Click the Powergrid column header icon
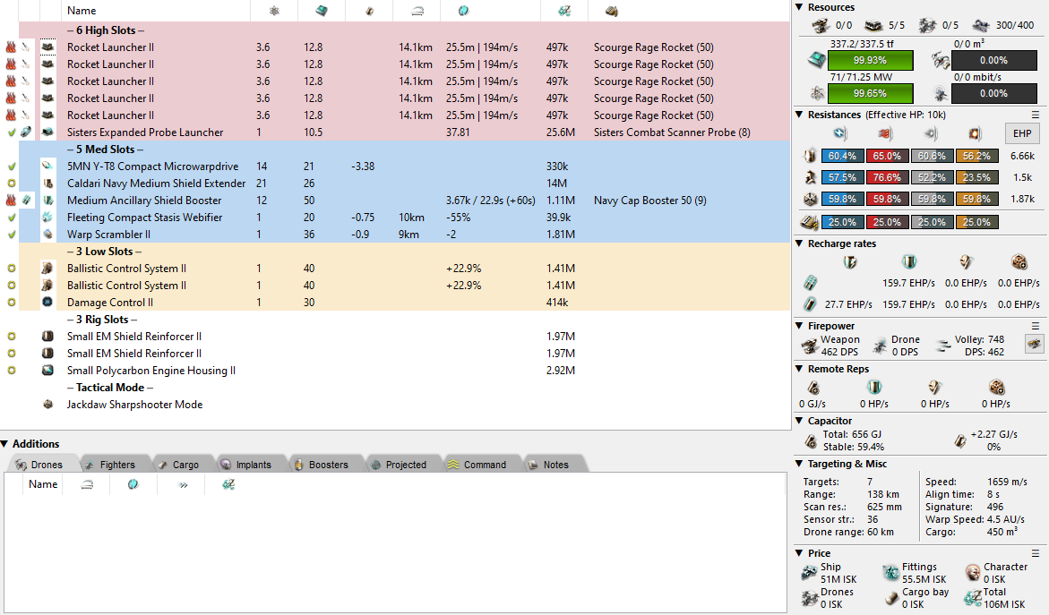This screenshot has height=615, width=1049. (x=274, y=11)
